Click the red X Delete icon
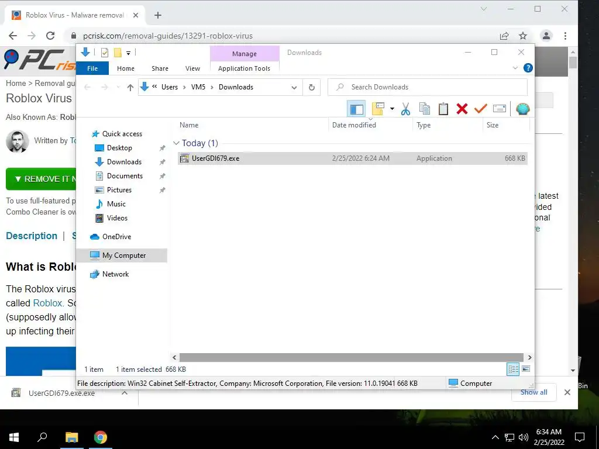This screenshot has width=599, height=449. click(462, 109)
